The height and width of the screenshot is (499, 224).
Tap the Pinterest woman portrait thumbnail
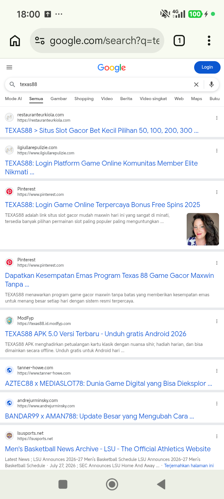click(203, 229)
